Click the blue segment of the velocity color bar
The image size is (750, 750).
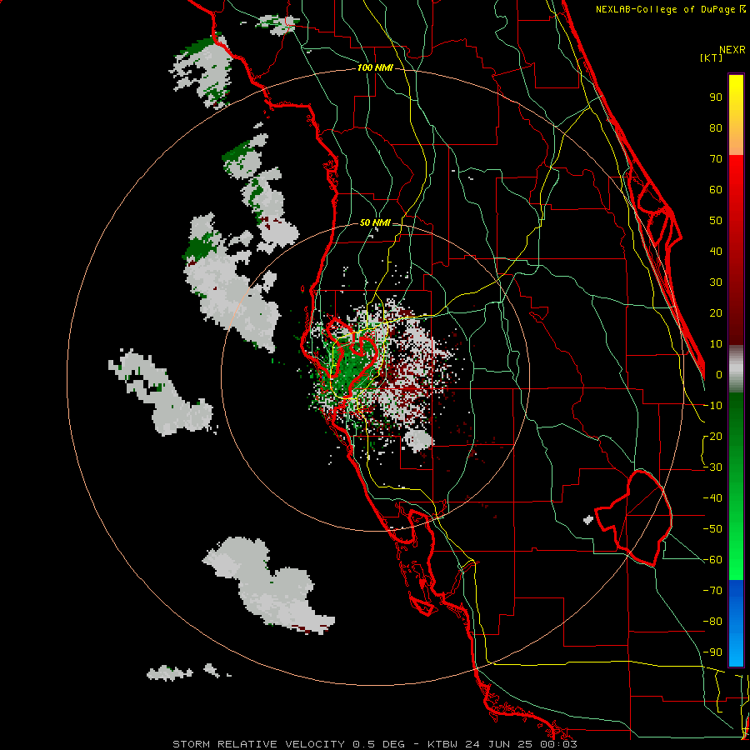736,623
